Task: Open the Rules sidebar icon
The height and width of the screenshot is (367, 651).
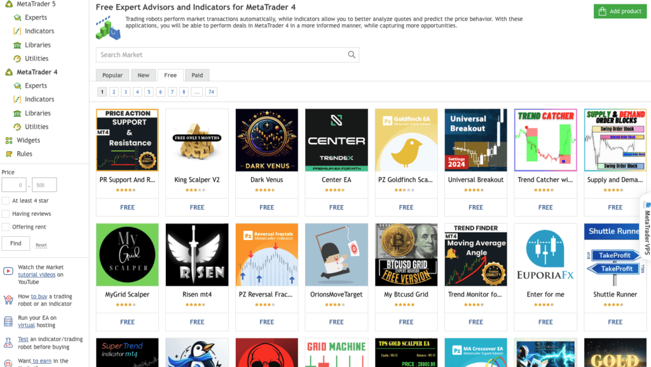Action: 9,154
